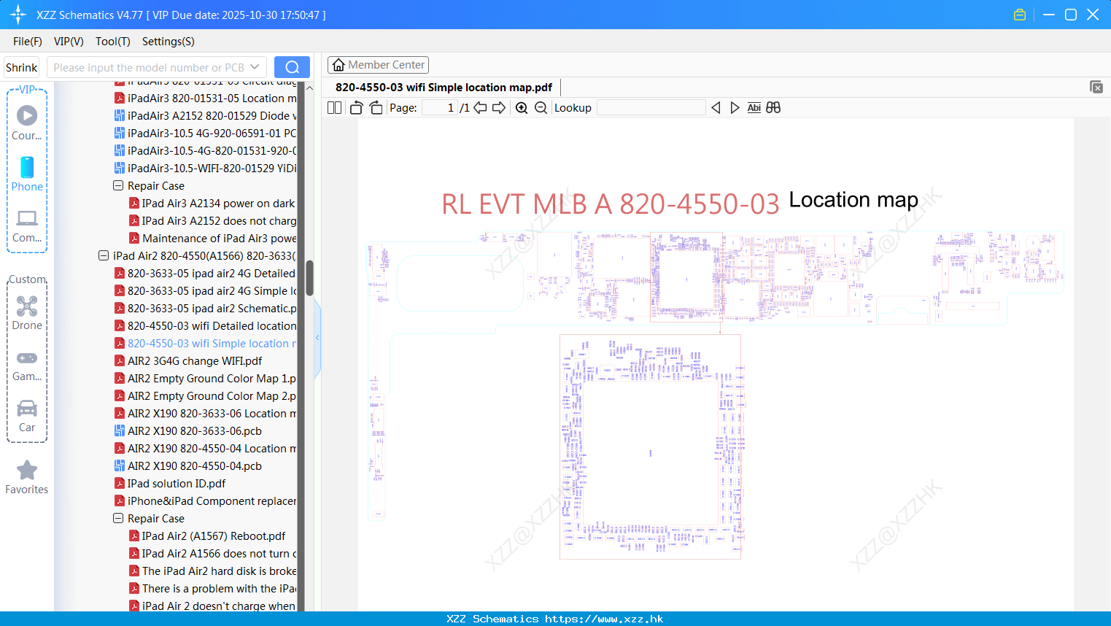Select the 820-4550-03 wifi Simple location map.pdf tab

[x=444, y=88]
